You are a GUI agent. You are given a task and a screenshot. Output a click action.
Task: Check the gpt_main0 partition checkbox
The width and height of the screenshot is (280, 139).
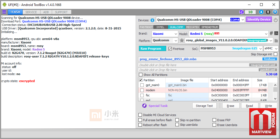142,85
